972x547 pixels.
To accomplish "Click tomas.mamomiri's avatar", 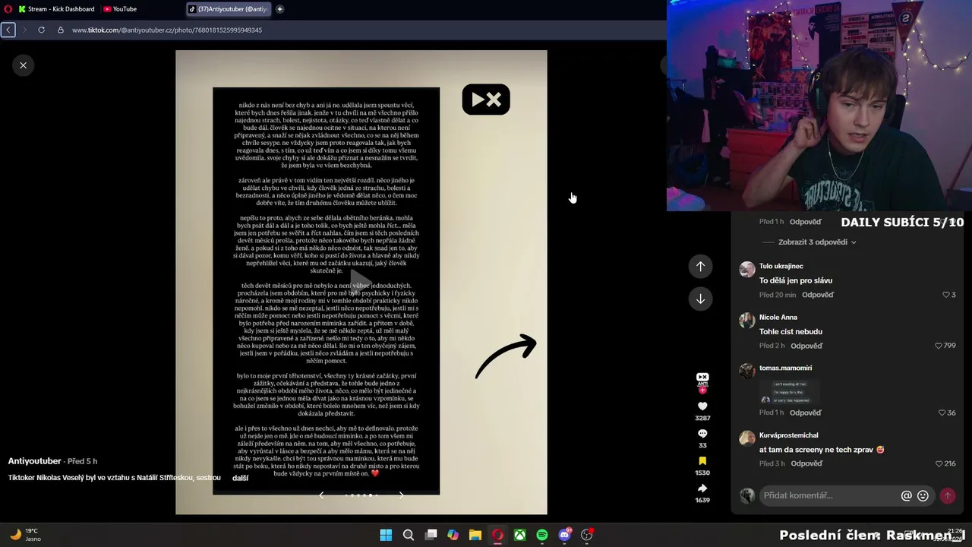I will tap(747, 371).
